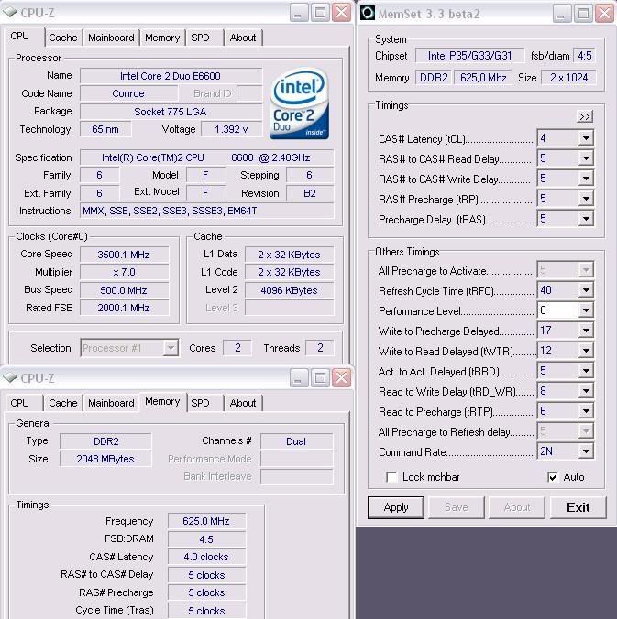Click the About button in MemSet
The image size is (617, 619).
(516, 507)
